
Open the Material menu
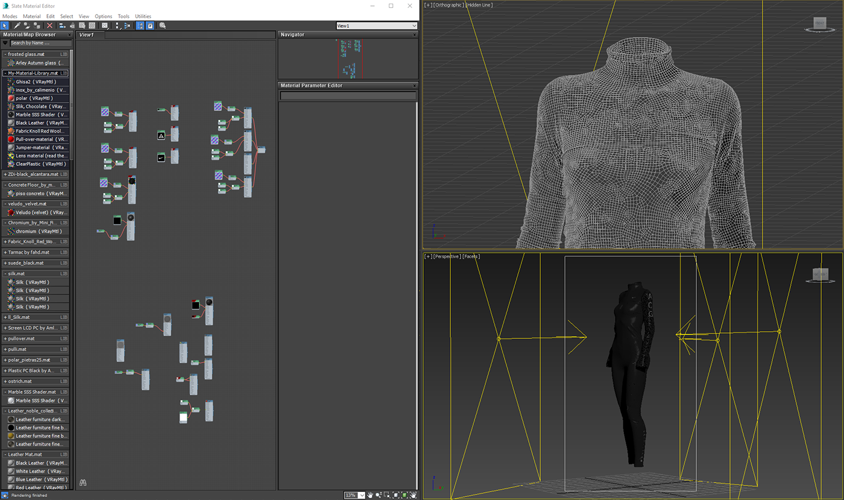click(31, 16)
